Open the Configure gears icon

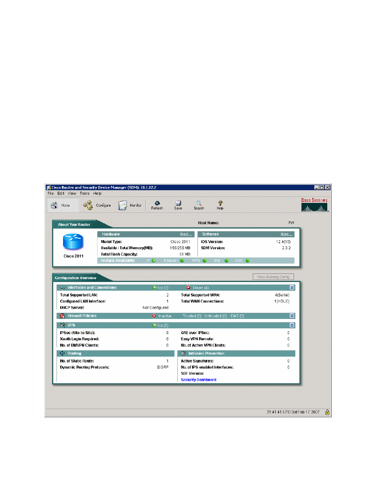[88, 205]
